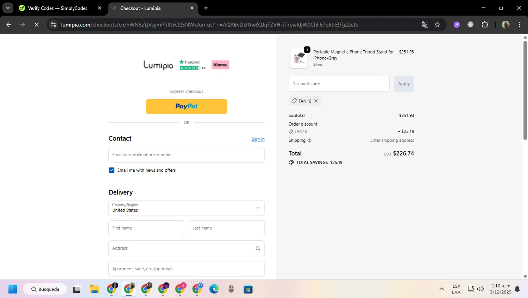Click the page vertical scrollbar
This screenshot has height=298, width=528.
(x=525, y=90)
